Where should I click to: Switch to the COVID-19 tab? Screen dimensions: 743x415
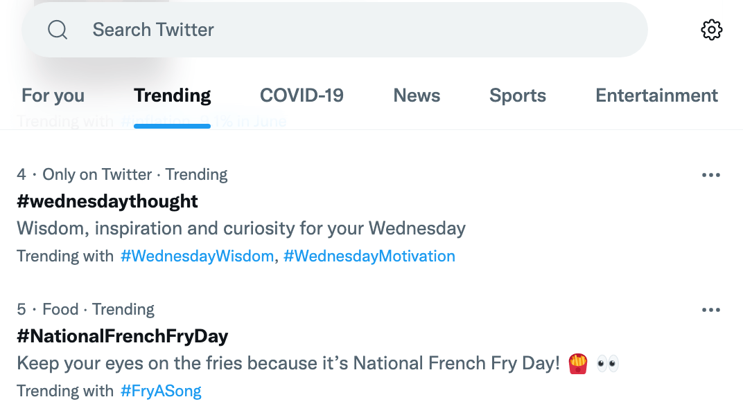coord(301,95)
